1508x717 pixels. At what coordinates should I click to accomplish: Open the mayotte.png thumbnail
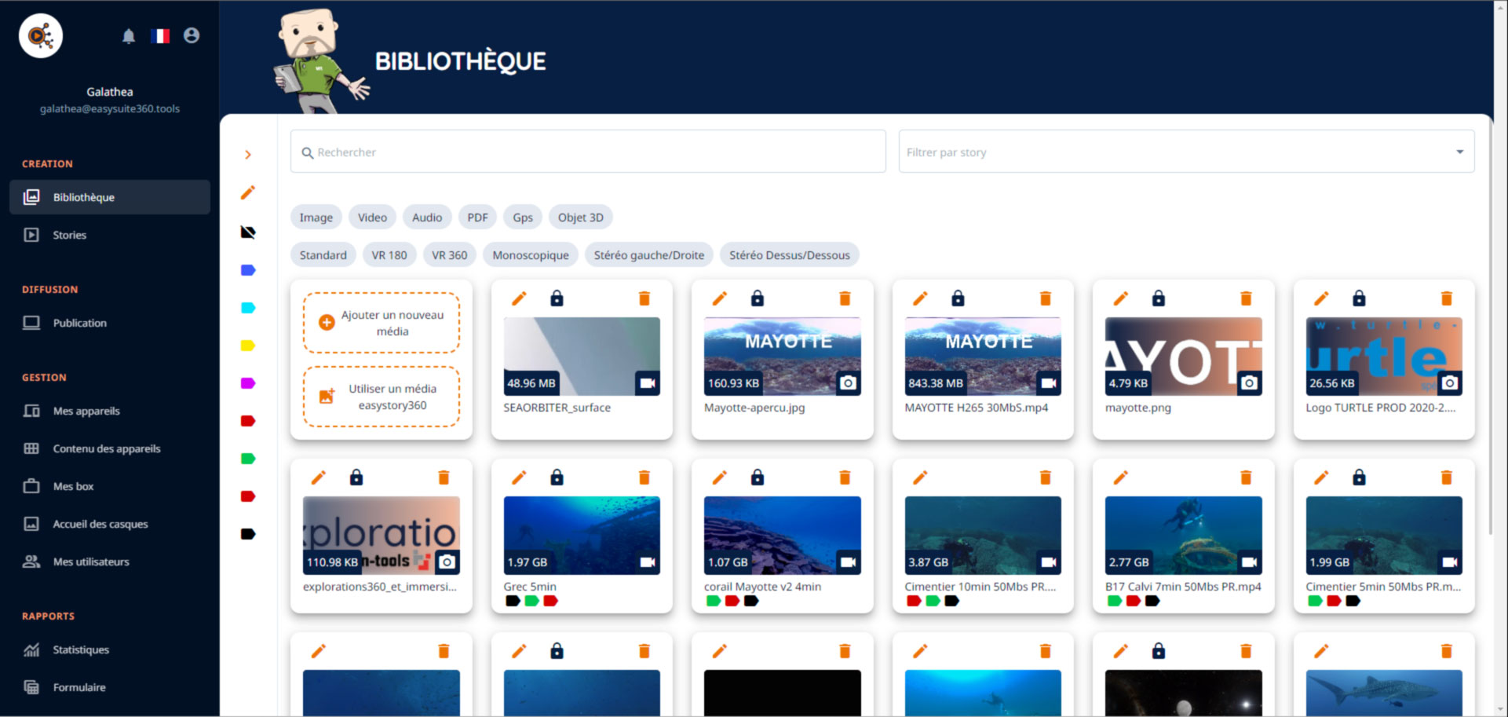(1183, 356)
